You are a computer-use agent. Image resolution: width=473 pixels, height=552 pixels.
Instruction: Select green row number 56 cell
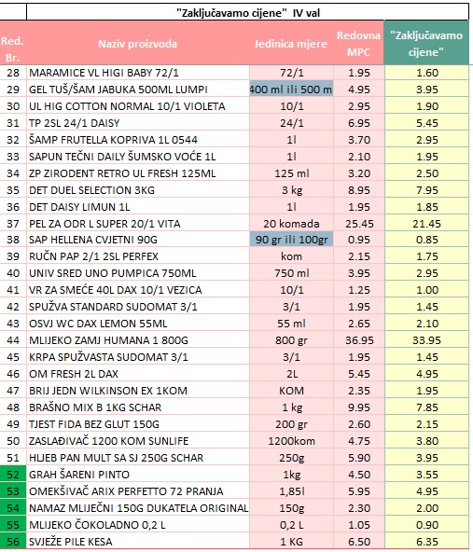point(13,542)
